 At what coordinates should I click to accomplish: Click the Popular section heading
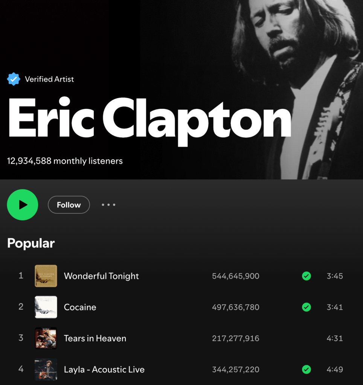point(31,243)
